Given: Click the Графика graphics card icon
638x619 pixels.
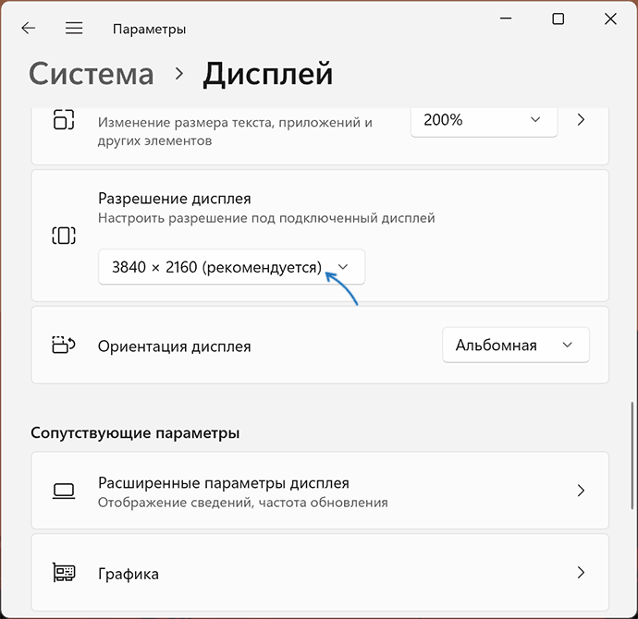Looking at the screenshot, I should 63,574.
